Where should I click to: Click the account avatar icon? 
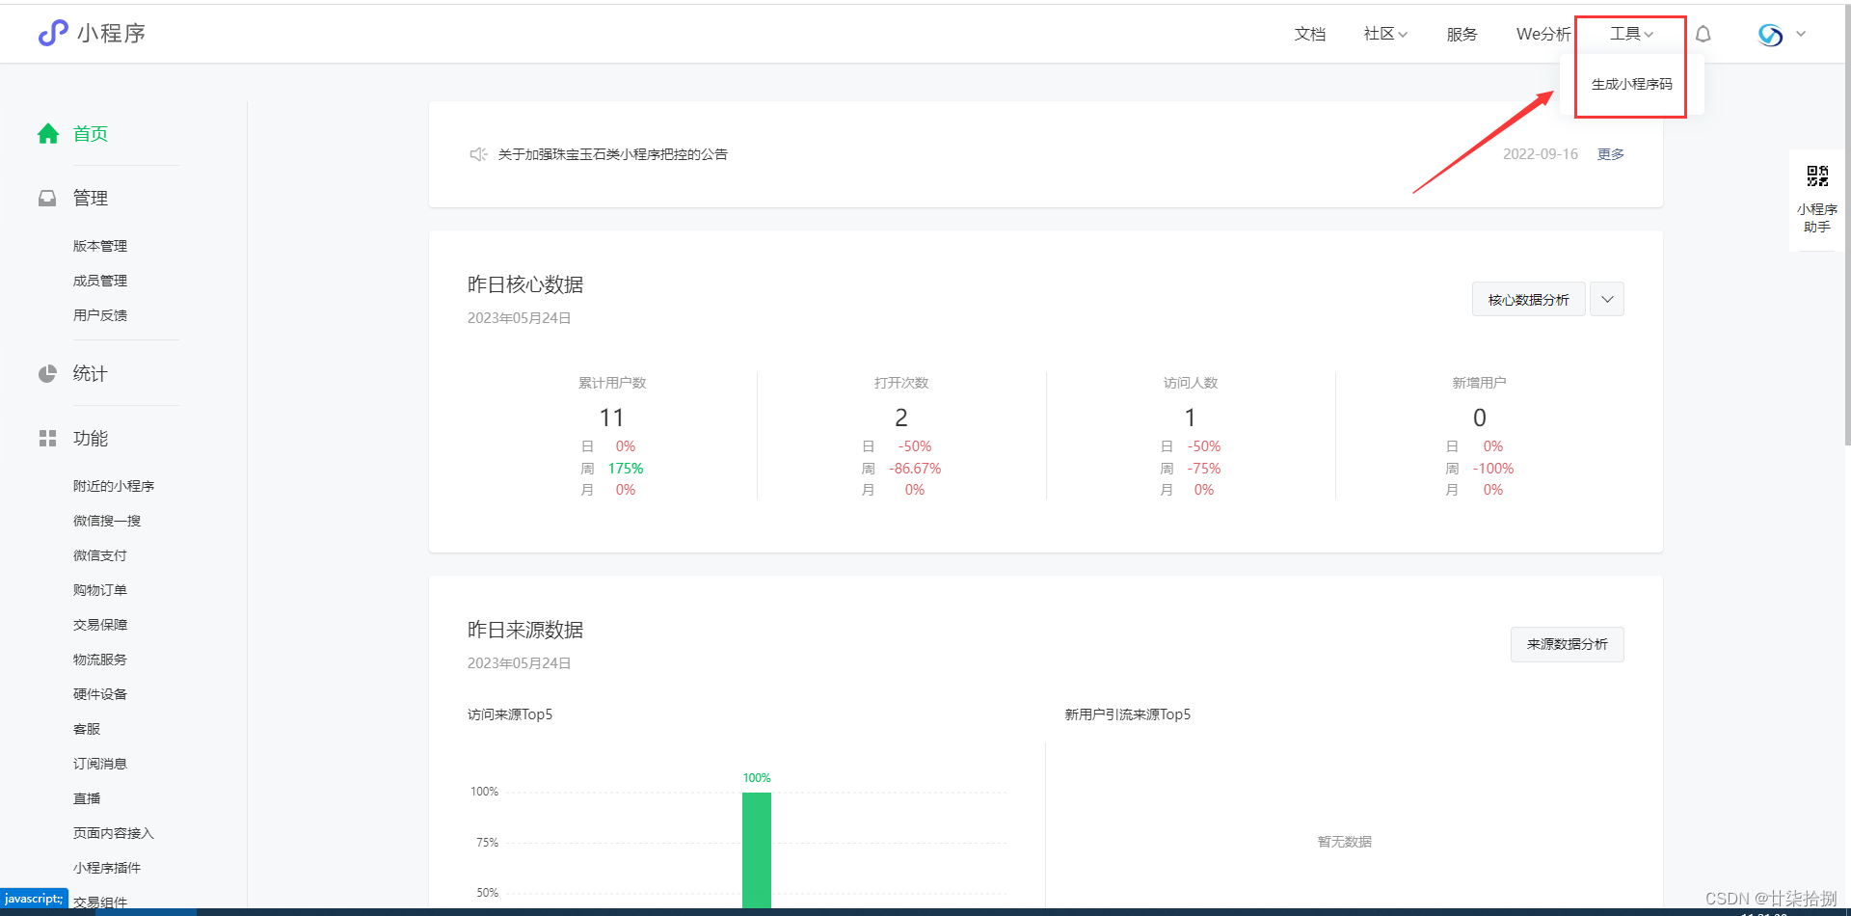click(1770, 35)
